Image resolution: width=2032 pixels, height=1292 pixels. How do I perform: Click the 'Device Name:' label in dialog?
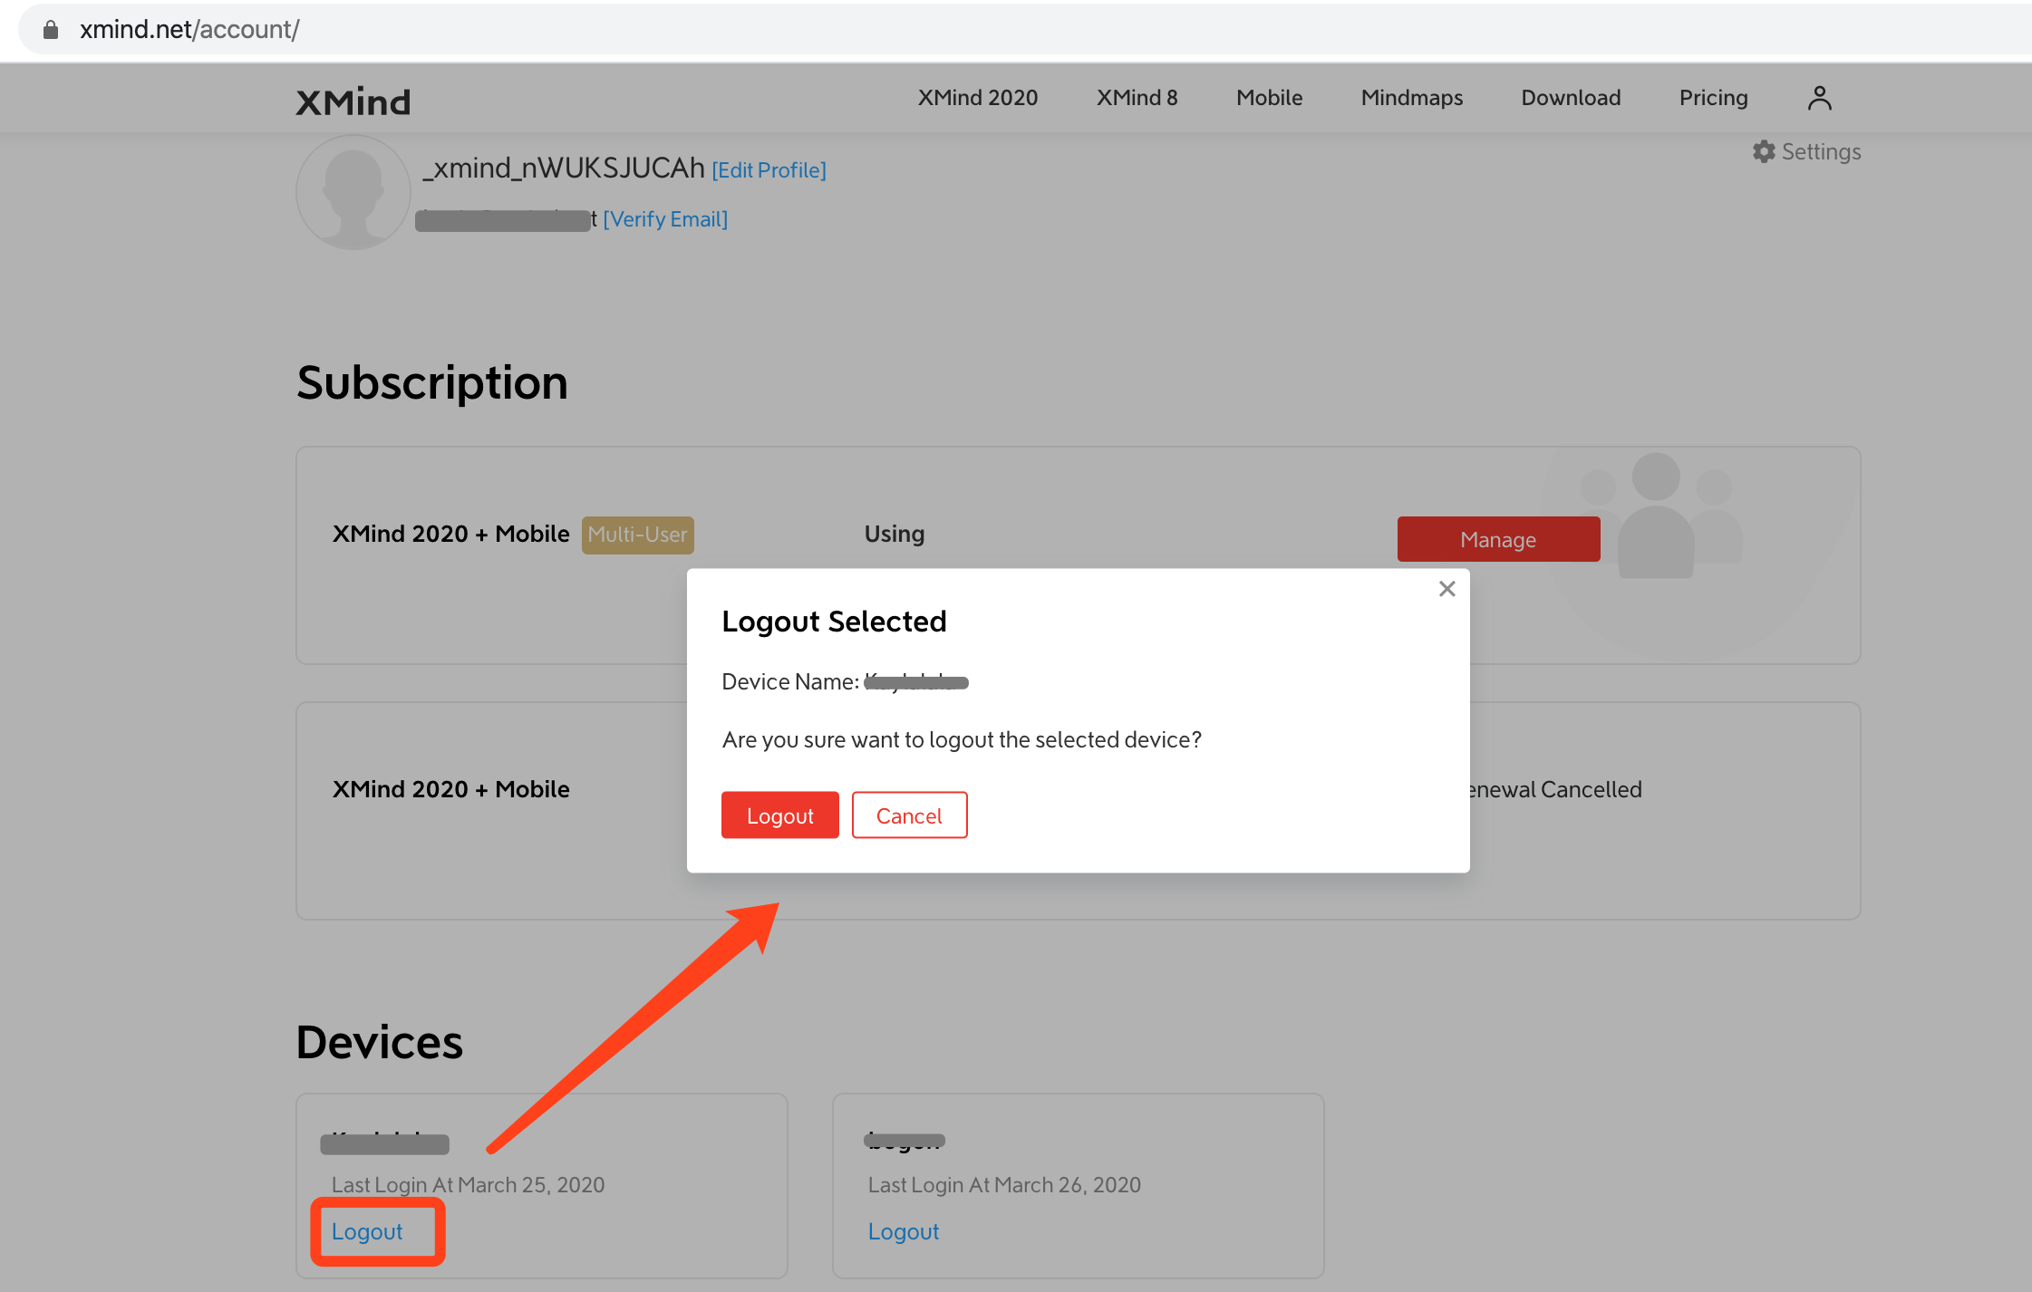pyautogui.click(x=790, y=681)
